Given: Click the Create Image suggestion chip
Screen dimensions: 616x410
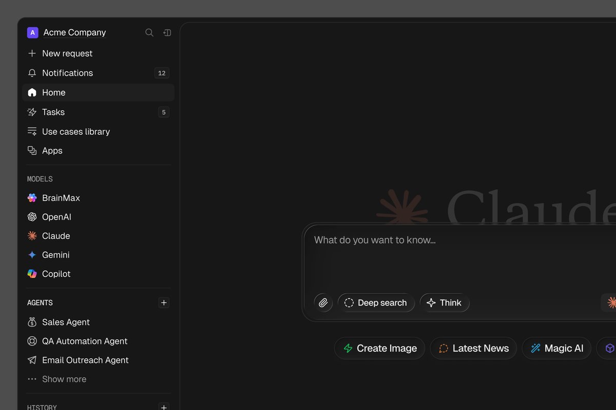Looking at the screenshot, I should pyautogui.click(x=380, y=348).
